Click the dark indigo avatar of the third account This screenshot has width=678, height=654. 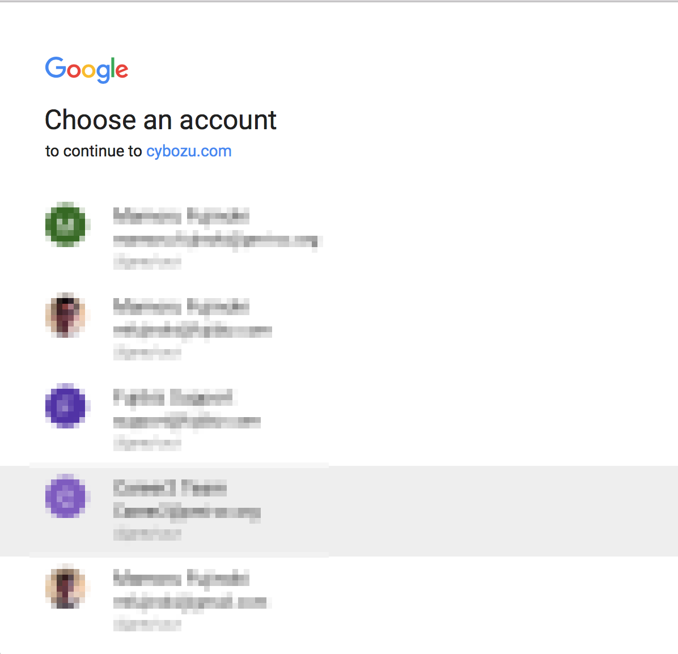(66, 406)
